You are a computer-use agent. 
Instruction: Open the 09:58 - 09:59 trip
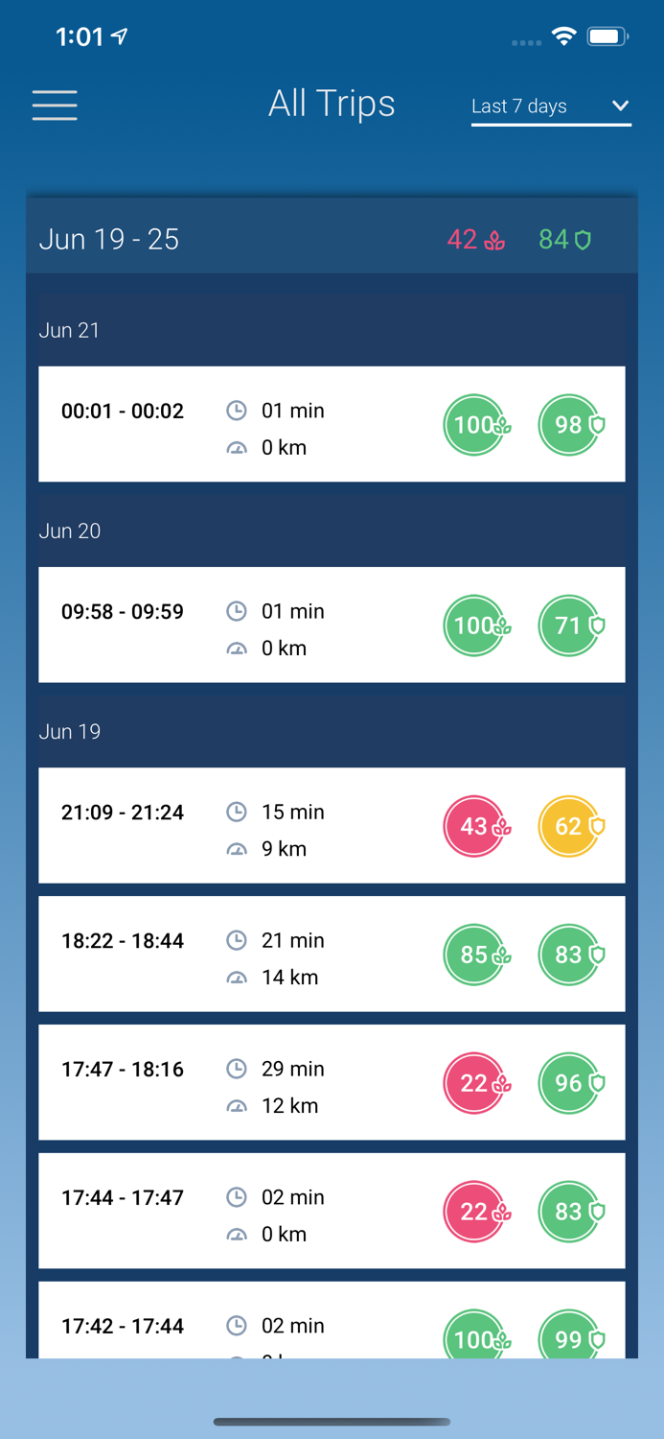tap(123, 612)
